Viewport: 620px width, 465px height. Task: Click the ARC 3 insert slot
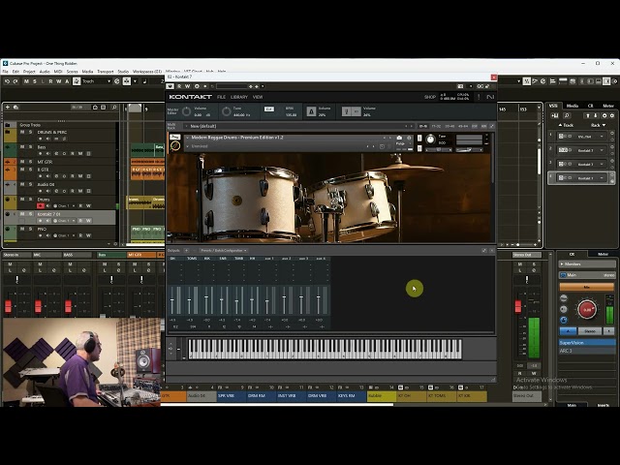click(x=587, y=351)
